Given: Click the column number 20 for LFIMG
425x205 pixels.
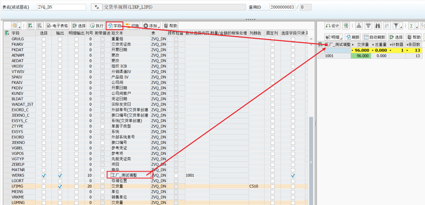Looking at the screenshot, I should coord(89,186).
